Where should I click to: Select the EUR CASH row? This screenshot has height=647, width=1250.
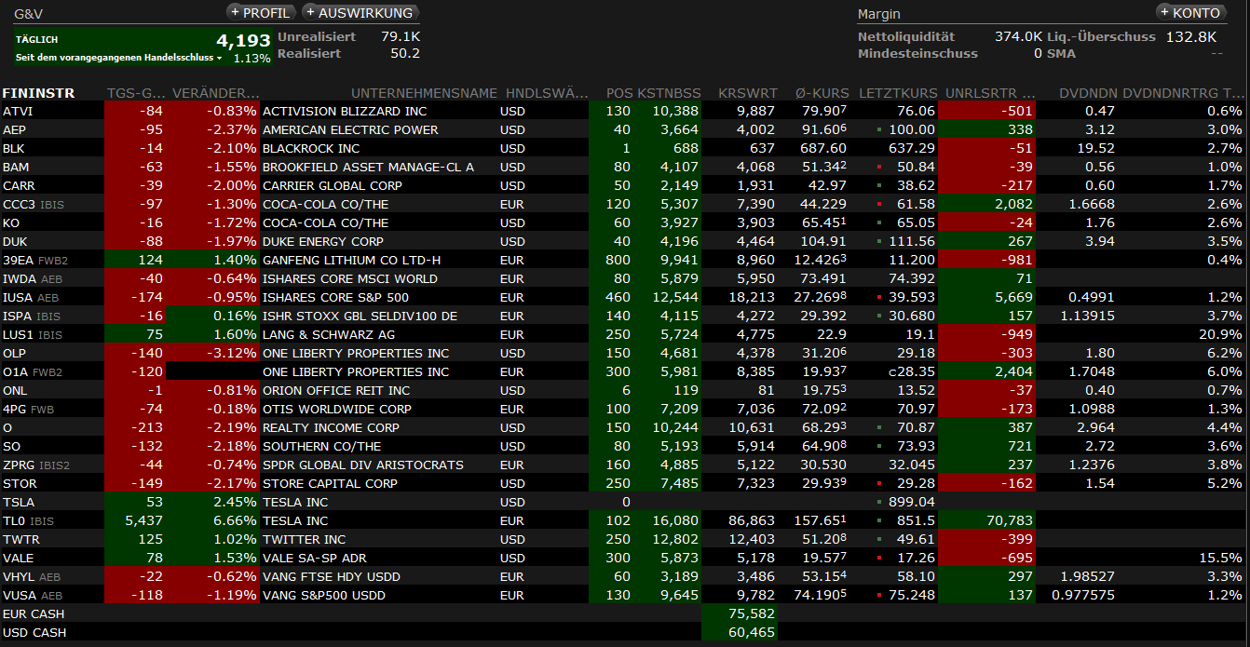pyautogui.click(x=34, y=613)
